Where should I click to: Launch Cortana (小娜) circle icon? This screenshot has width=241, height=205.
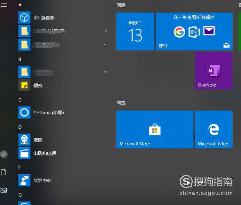click(24, 112)
